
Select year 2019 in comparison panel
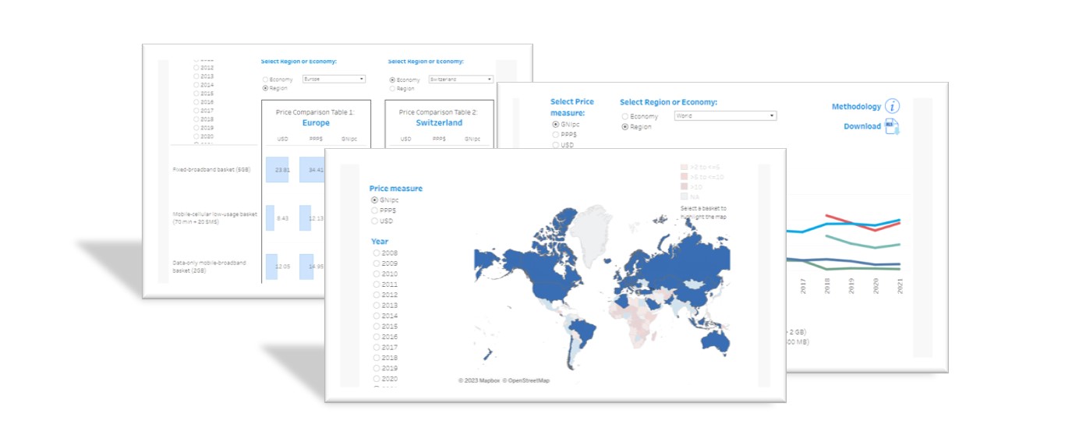coord(196,128)
